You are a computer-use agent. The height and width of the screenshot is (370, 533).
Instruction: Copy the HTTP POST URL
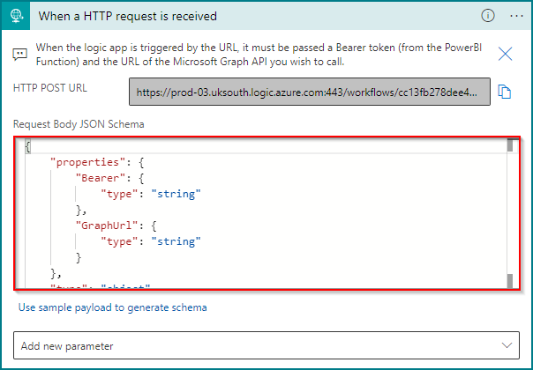(x=505, y=92)
